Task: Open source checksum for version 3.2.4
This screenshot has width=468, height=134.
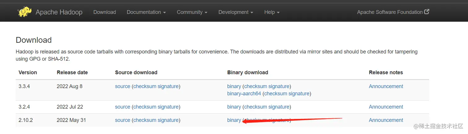Action: [x=145, y=107]
